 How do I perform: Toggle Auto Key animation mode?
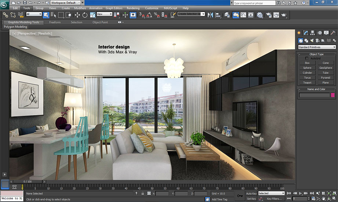(251, 193)
